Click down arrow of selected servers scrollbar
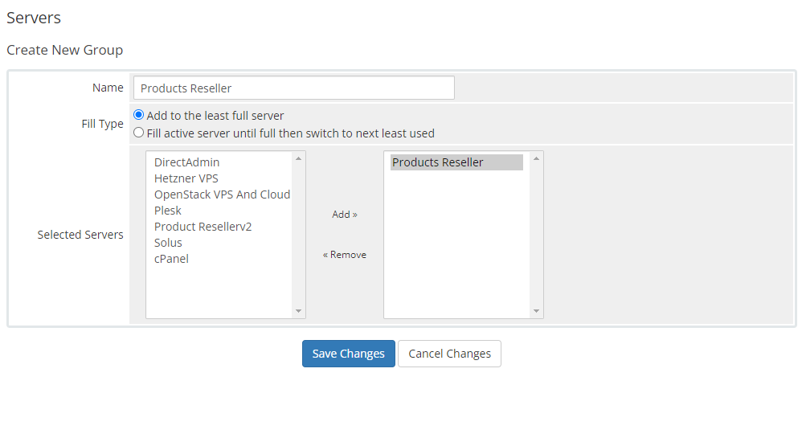The image size is (802, 430). (x=536, y=311)
